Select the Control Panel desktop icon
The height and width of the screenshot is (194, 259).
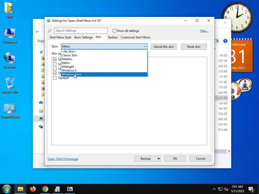point(10,111)
